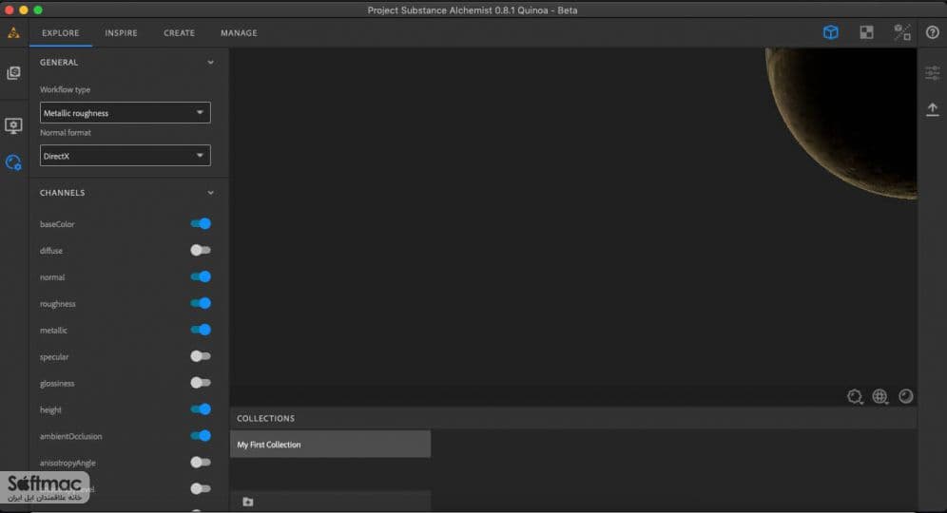Collapse the GENERAL section
The image size is (947, 513).
click(210, 62)
